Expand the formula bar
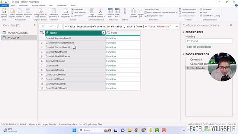The height and width of the screenshot is (134, 238). pos(177,26)
